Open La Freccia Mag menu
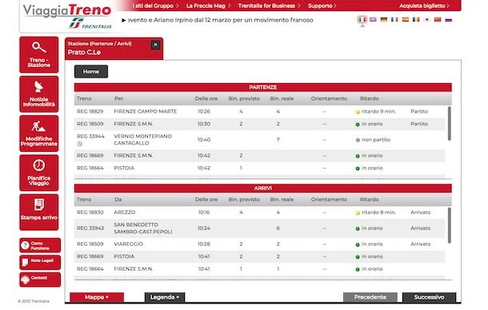Screen dimensions: 488x310 point(208,6)
